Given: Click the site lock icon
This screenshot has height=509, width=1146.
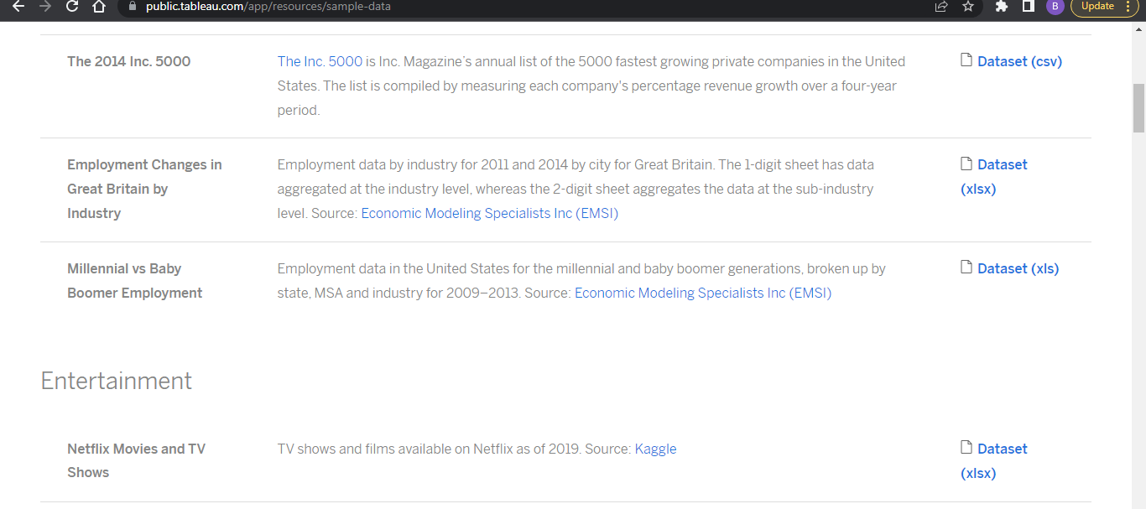Looking at the screenshot, I should point(132,6).
